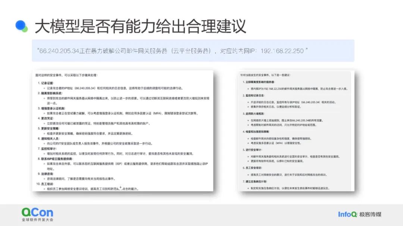Click the bullet starting 将内网IP为192.168.22.250
The image size is (403, 226).
tap(299, 89)
